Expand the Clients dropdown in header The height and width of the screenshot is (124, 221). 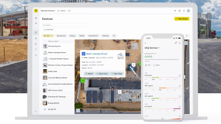pyautogui.click(x=64, y=11)
